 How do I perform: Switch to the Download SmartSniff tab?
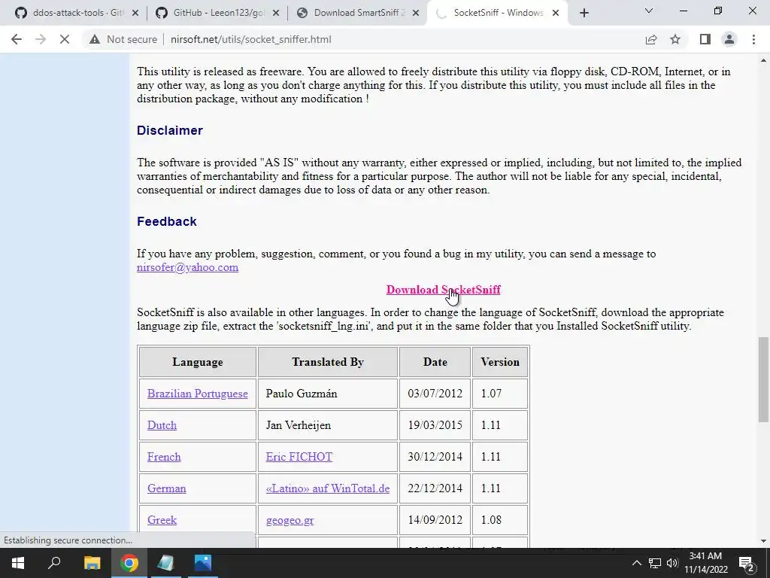(359, 13)
